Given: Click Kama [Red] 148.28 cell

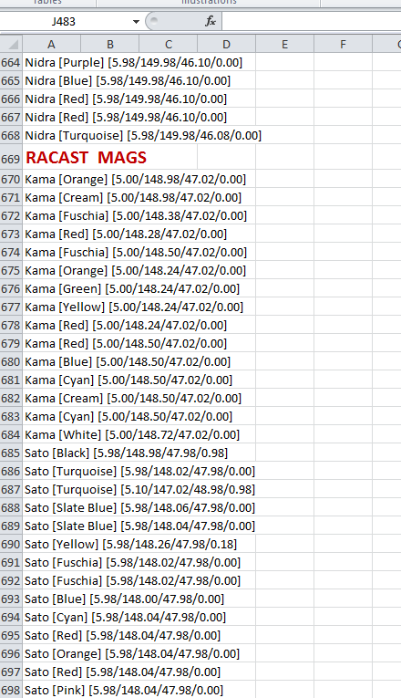Looking at the screenshot, I should [x=126, y=234].
